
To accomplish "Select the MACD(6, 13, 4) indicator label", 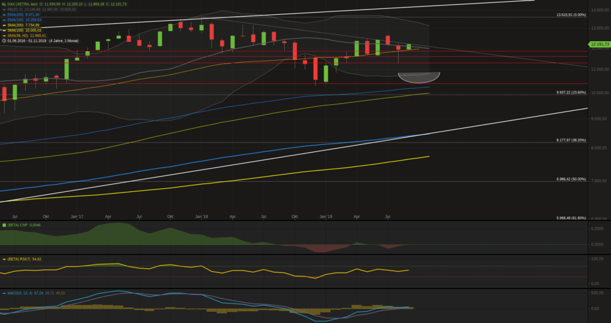I will pyautogui.click(x=20, y=293).
